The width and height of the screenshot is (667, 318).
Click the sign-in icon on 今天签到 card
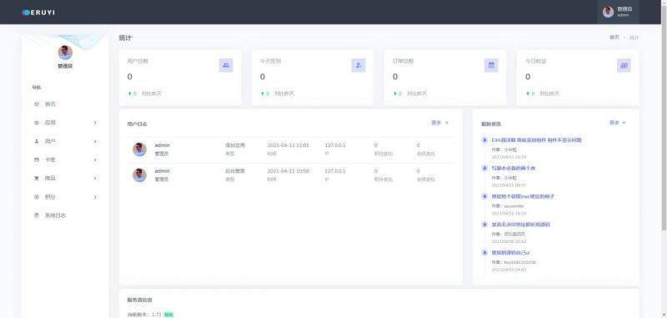(359, 65)
